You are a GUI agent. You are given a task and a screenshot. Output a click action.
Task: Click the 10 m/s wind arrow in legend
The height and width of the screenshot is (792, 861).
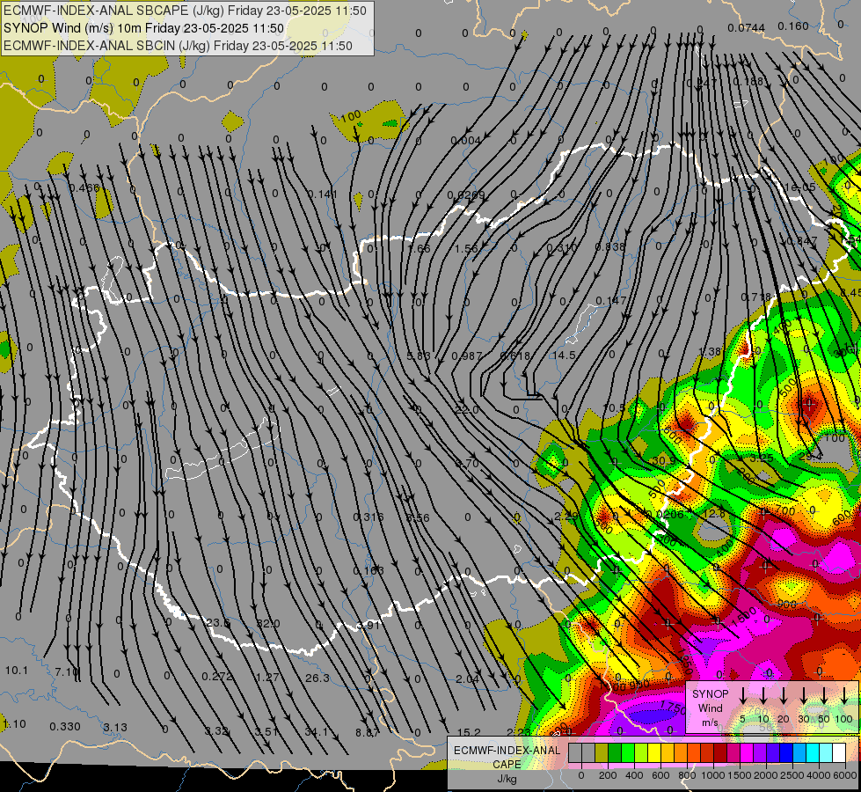[763, 696]
